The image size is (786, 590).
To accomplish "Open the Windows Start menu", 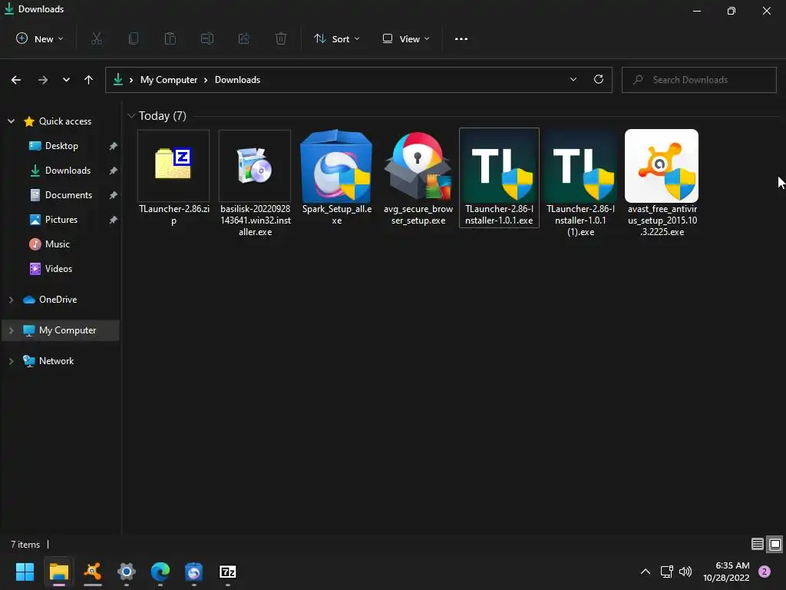I will [25, 572].
